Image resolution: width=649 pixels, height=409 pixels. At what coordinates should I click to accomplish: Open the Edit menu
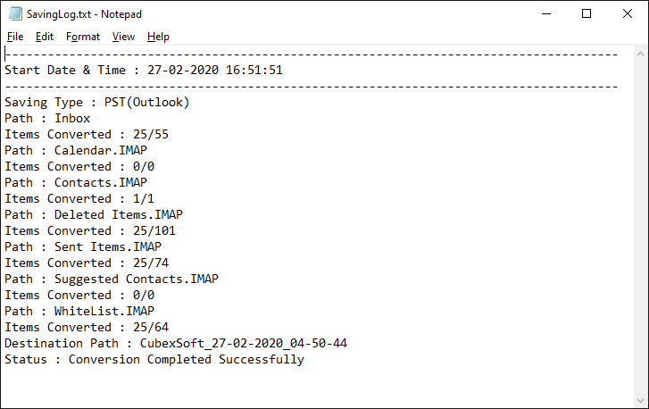click(x=45, y=37)
